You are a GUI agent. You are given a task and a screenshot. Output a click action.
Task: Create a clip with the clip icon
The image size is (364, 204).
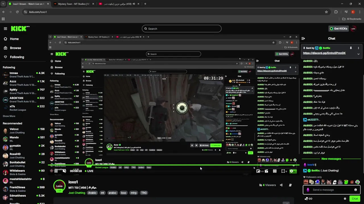tap(266, 171)
